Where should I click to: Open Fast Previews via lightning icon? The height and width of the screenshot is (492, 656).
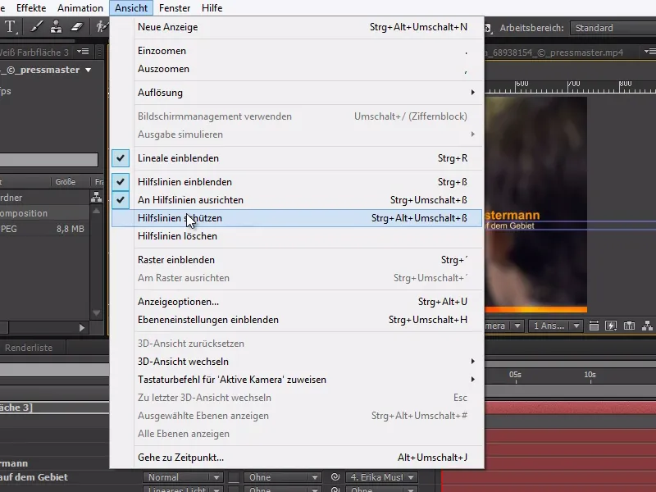click(611, 326)
